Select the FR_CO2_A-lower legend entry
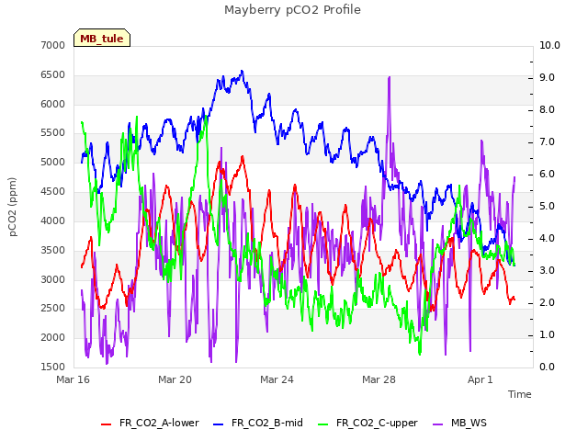This screenshot has width=588, height=441. 150,423
